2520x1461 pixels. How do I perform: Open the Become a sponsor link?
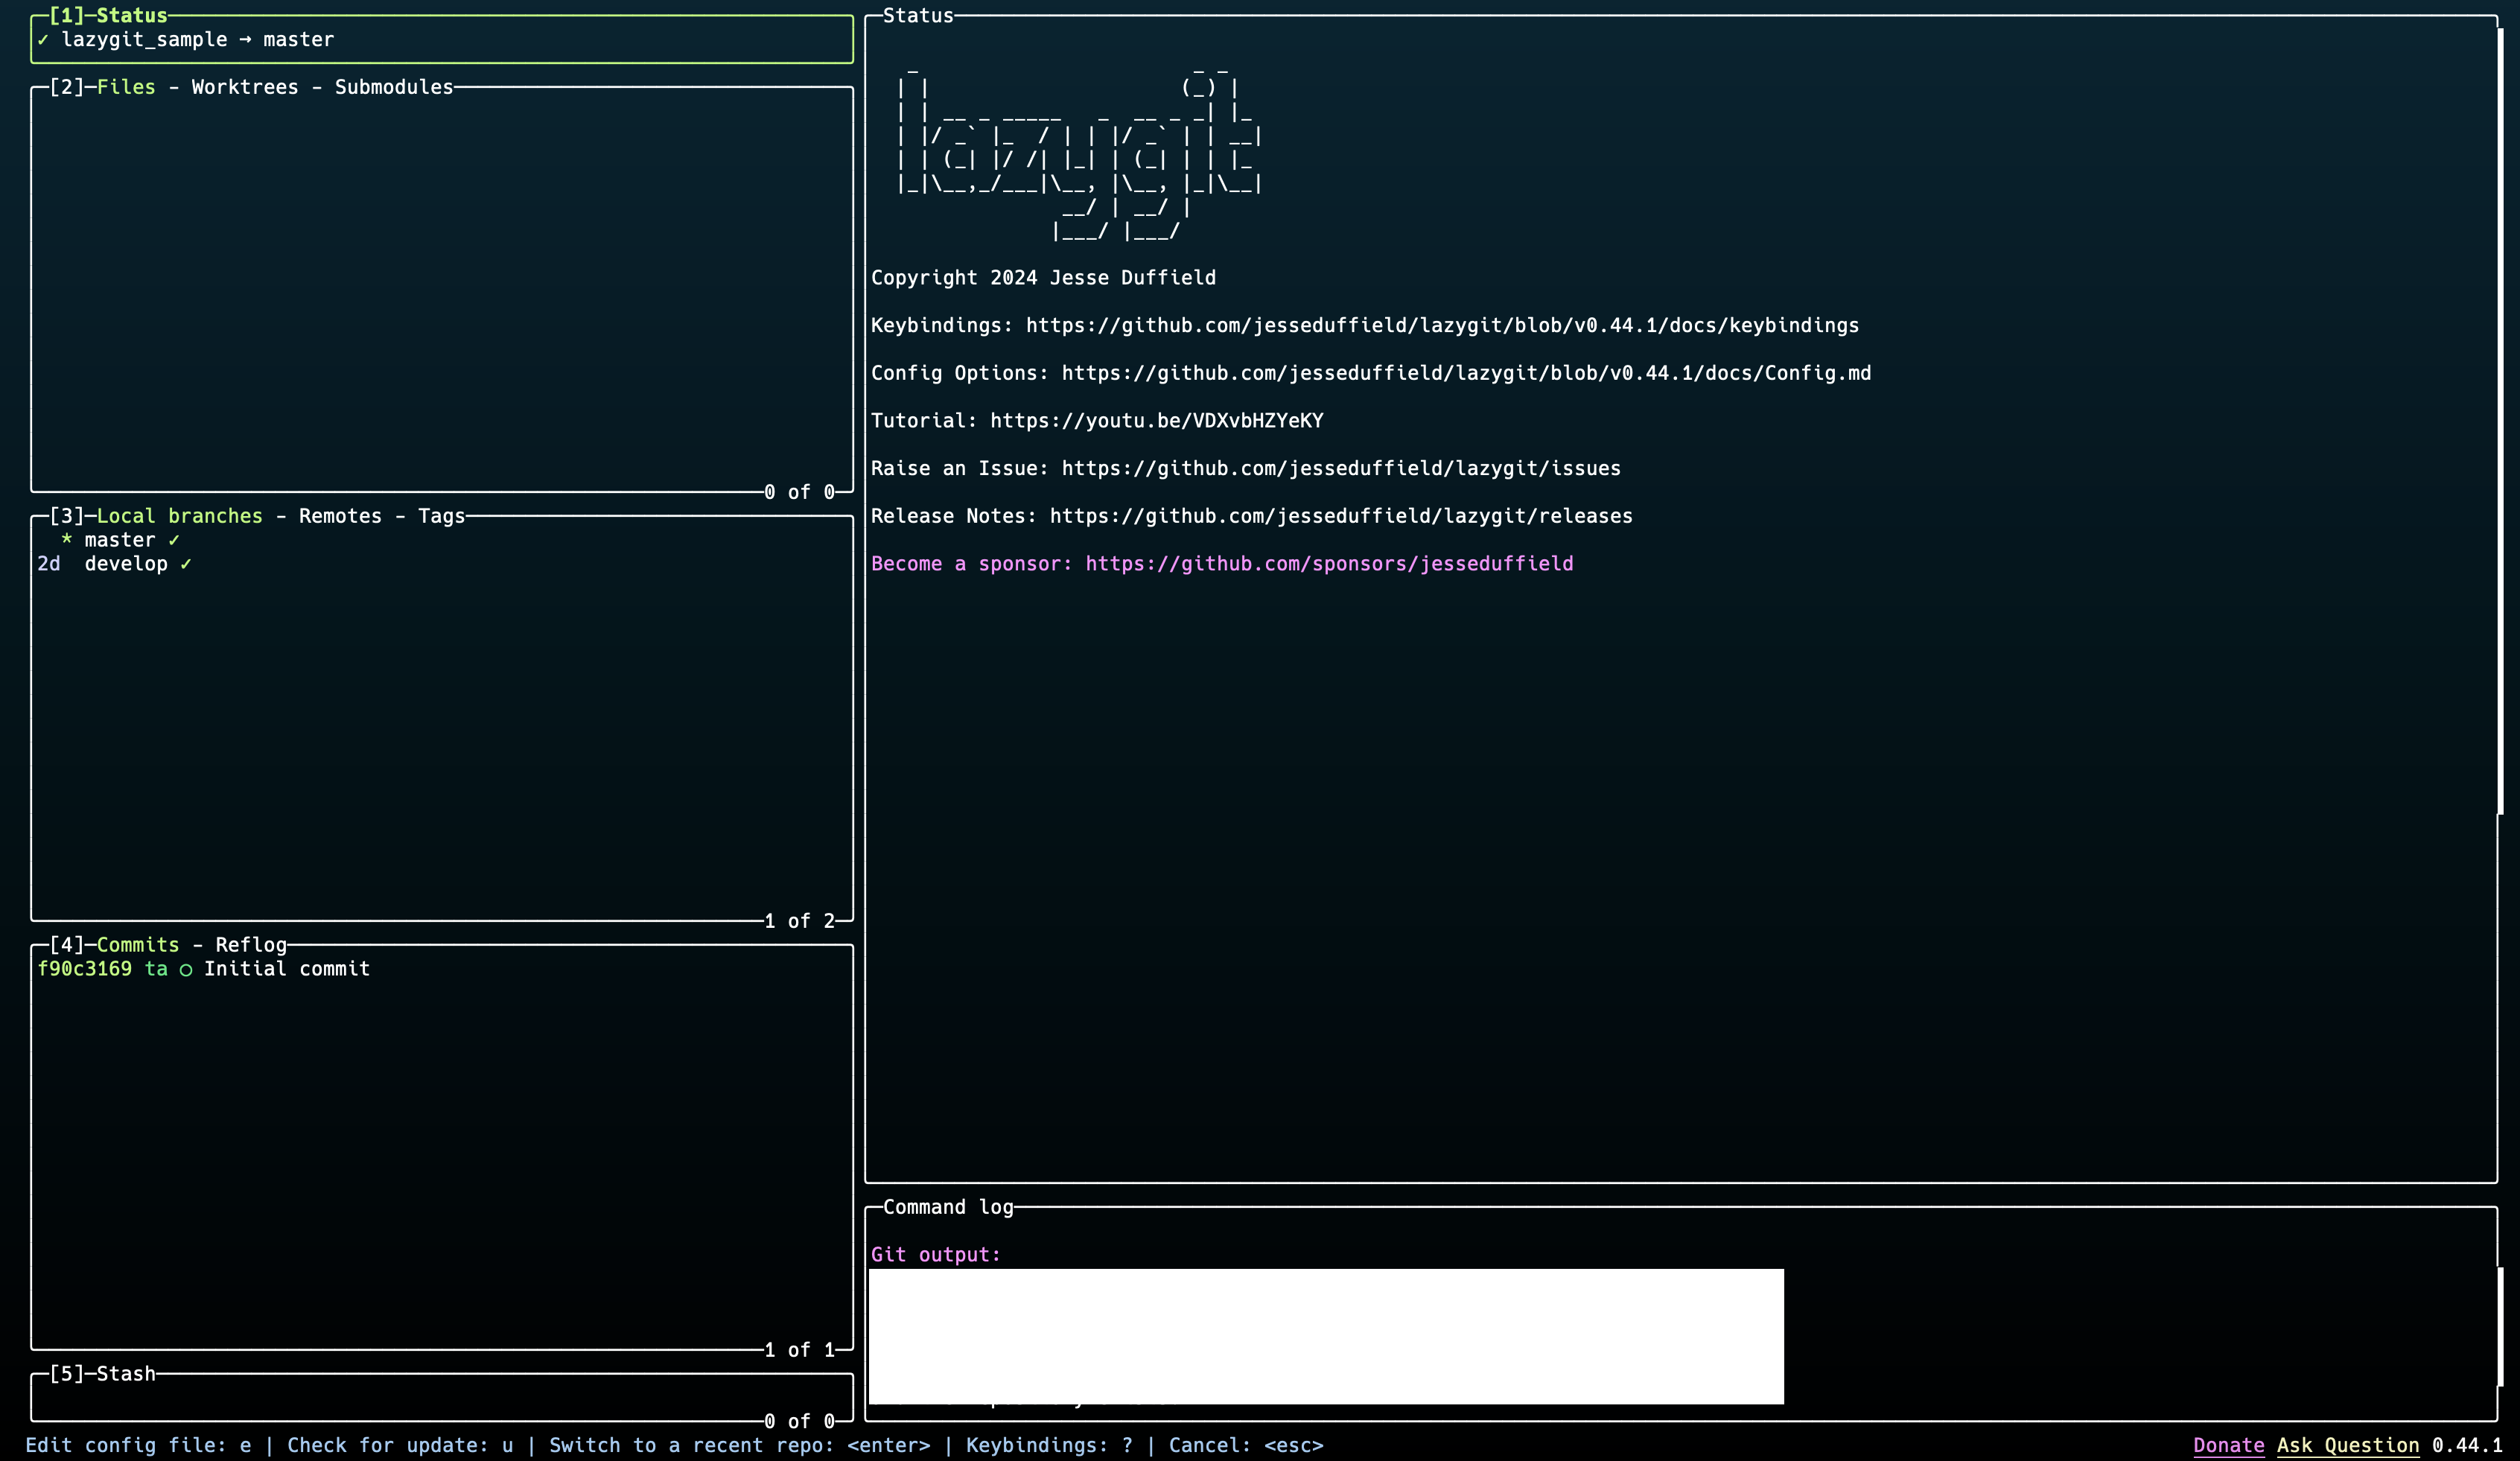(1328, 563)
